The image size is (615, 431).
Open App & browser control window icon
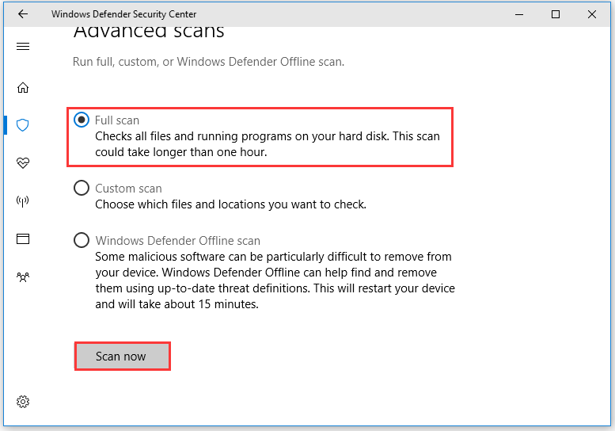coord(23,238)
